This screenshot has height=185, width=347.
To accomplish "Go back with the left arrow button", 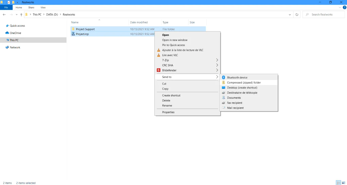I will coord(4,14).
